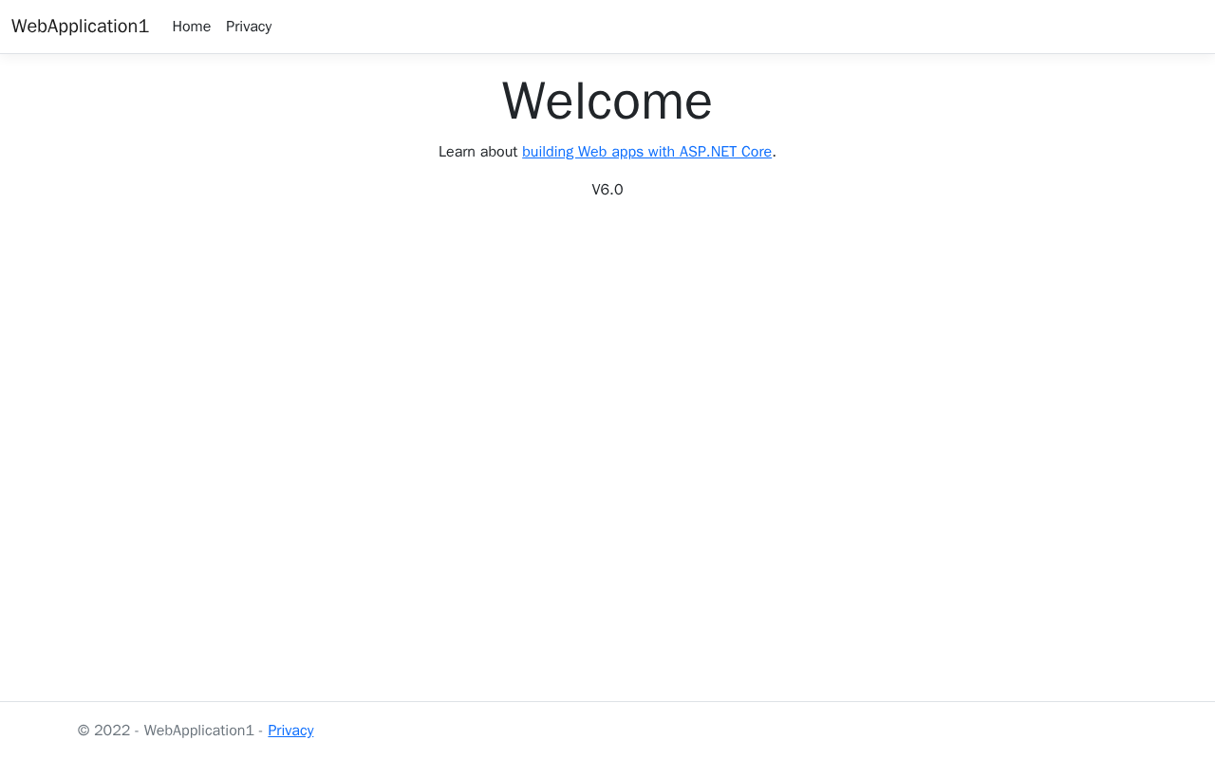Select the © 2022 - WebApplication1 footer text
This screenshot has width=1215, height=759.
point(165,731)
